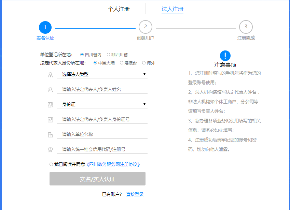Click the building icon beside 单位名称 field

click(50, 135)
